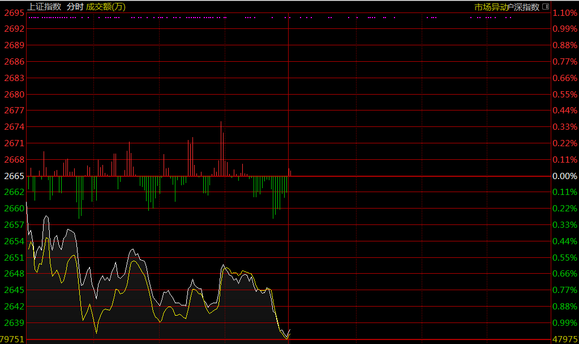Click the tallest red bar in the chart
The height and width of the screenshot is (344, 579).
click(x=221, y=148)
